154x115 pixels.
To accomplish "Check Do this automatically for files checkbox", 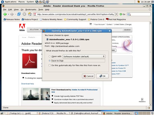I will [50, 65].
